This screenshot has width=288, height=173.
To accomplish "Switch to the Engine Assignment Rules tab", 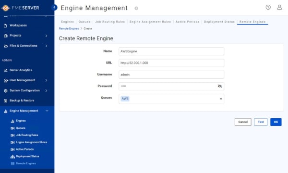I will click(150, 22).
